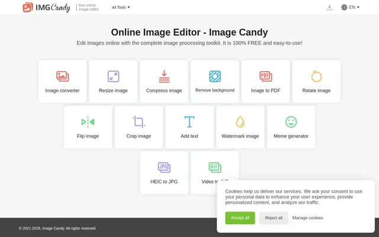The height and width of the screenshot is (237, 379).
Task: Open the Manage cookies link
Action: pos(307,218)
